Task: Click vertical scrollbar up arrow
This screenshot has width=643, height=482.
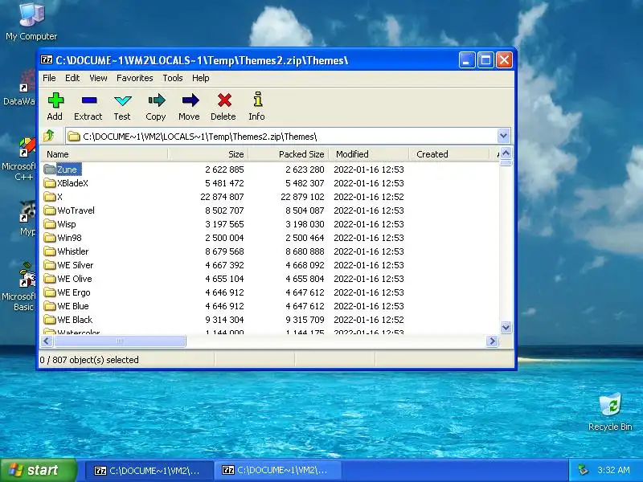Action: tap(506, 153)
